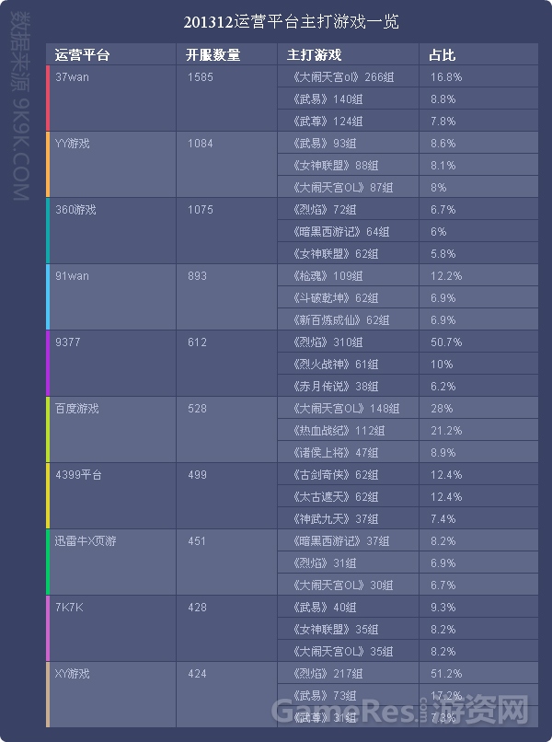Click 《枪魂》109组 entry
Image resolution: width=552 pixels, height=742 pixels.
pyautogui.click(x=327, y=276)
